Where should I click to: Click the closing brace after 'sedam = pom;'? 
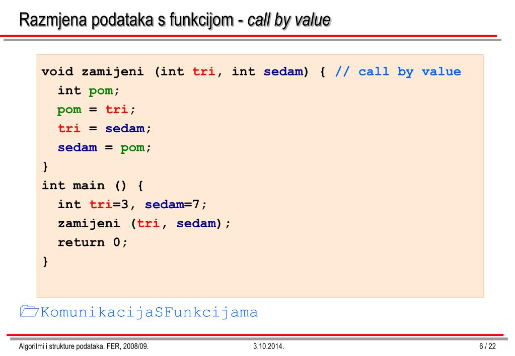pyautogui.click(x=45, y=166)
